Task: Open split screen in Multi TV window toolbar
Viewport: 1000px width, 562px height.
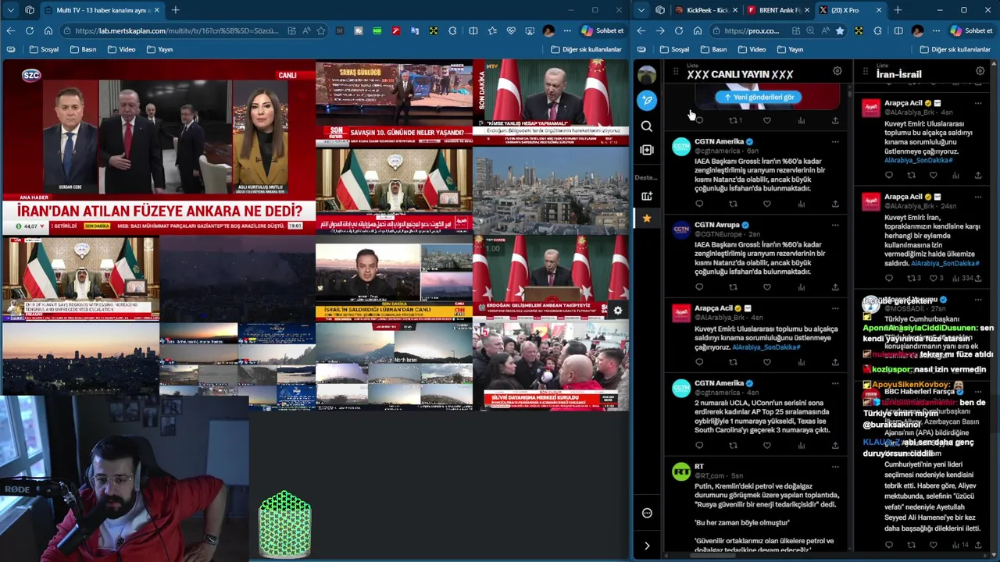Action: coord(473,30)
